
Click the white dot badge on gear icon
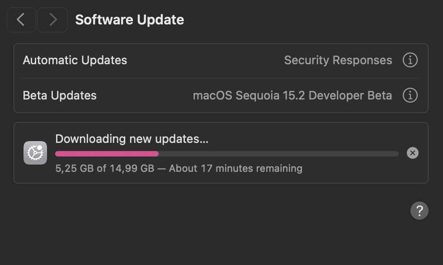40,147
